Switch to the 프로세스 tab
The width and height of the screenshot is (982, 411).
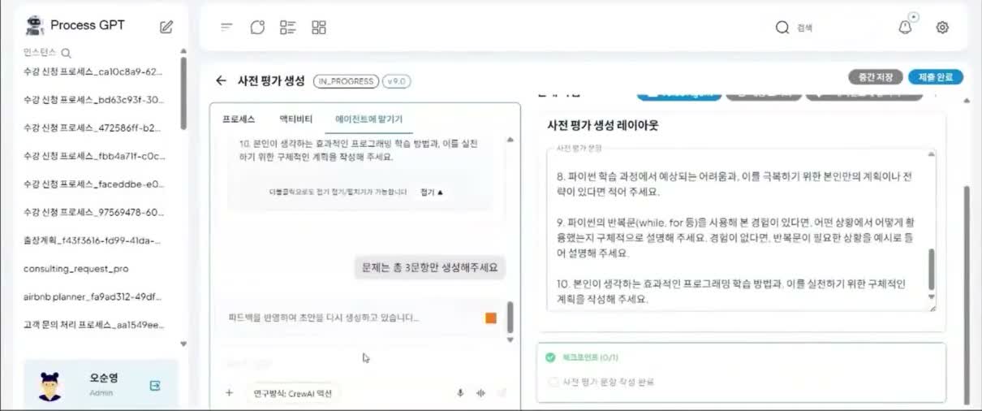239,119
